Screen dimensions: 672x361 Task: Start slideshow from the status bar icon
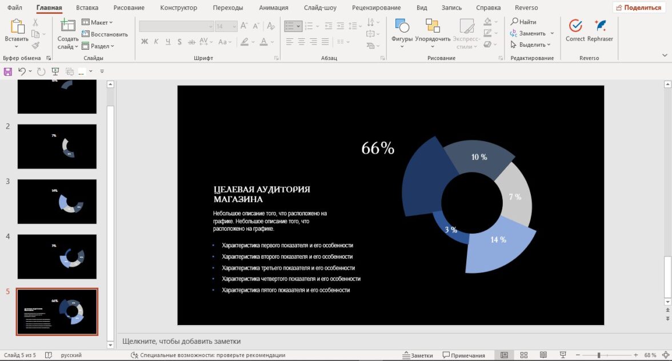click(x=562, y=355)
